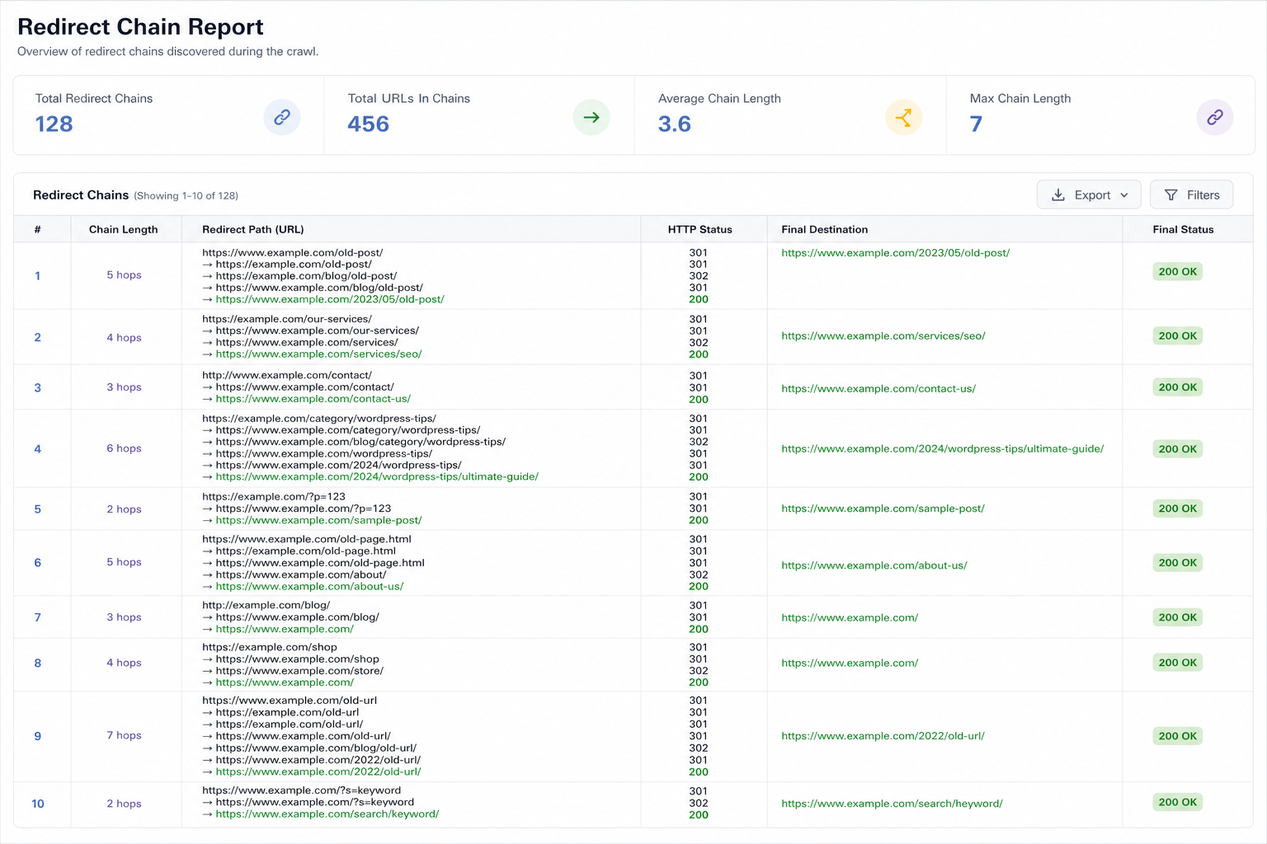Click the green arrow icon in Total URLs card
Screen dimensions: 1267x844
[x=591, y=117]
